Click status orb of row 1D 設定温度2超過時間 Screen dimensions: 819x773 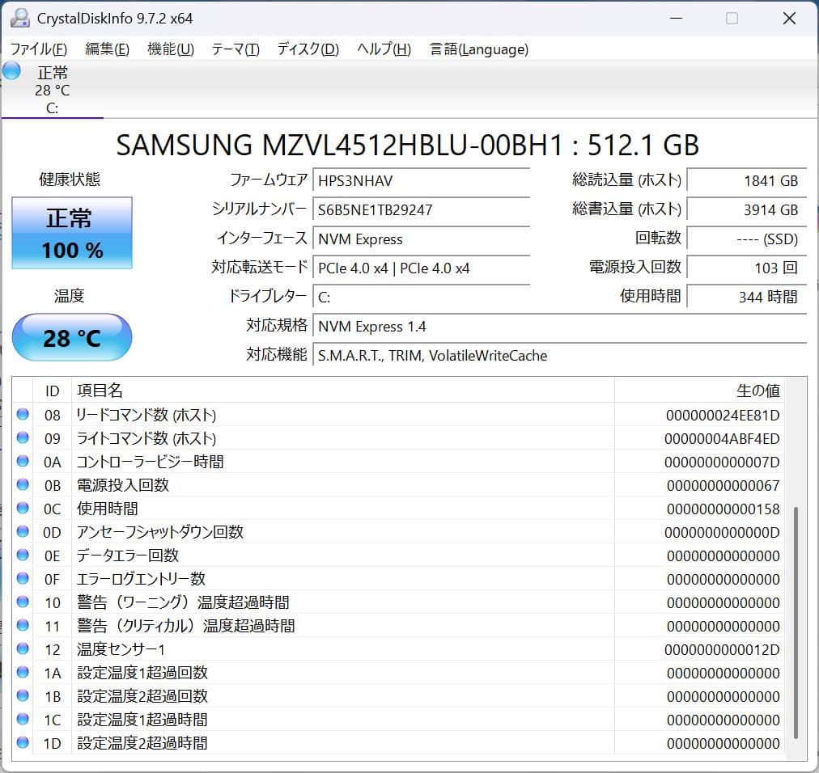coord(23,742)
